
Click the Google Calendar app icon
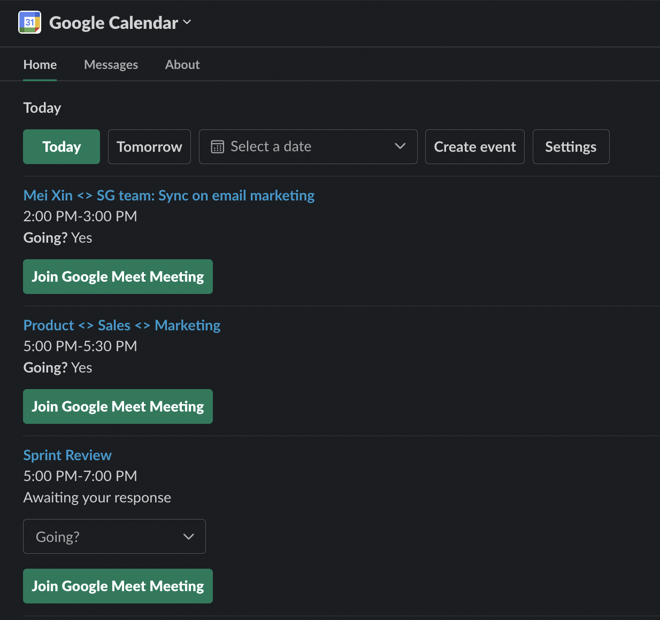pyautogui.click(x=29, y=22)
